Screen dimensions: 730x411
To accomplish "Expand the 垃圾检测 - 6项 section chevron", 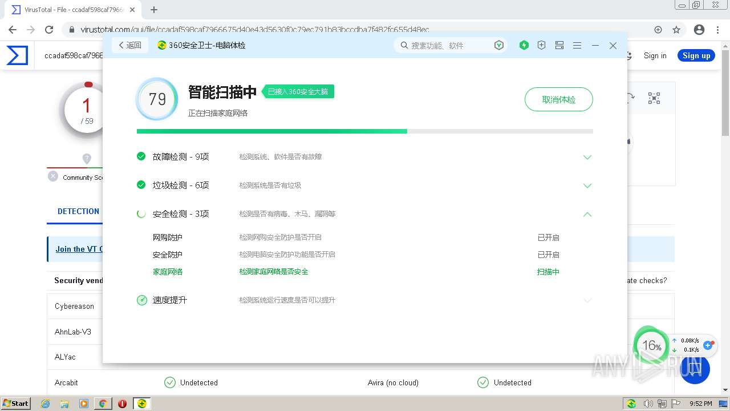I will (587, 186).
